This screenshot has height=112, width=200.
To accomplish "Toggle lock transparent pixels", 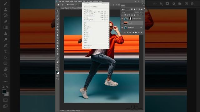I will coord(125,15).
